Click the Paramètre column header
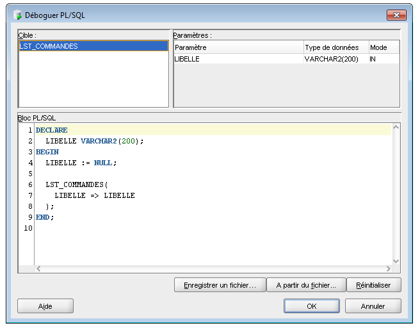 238,47
